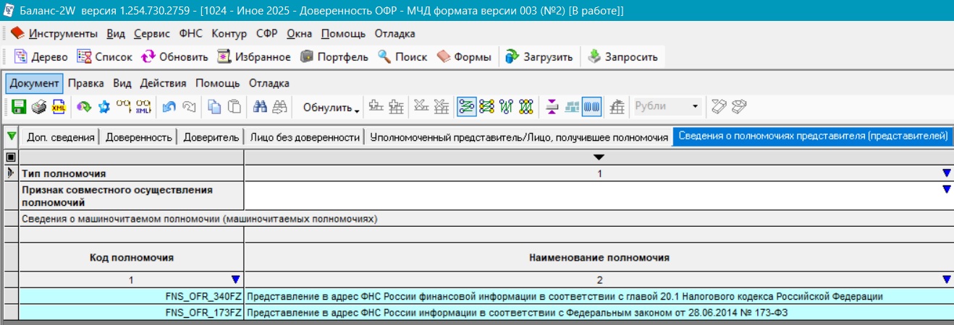
Task: Open the Портфель toolbar button
Action: [334, 57]
